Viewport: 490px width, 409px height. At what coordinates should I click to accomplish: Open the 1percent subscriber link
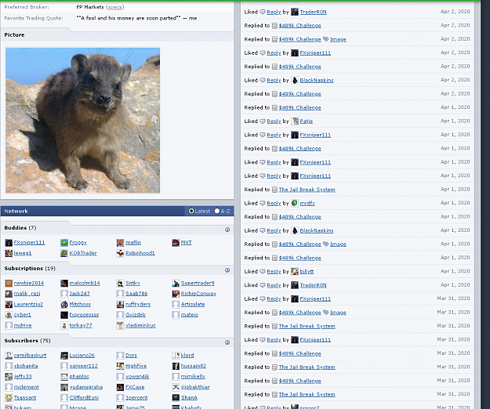point(136,397)
